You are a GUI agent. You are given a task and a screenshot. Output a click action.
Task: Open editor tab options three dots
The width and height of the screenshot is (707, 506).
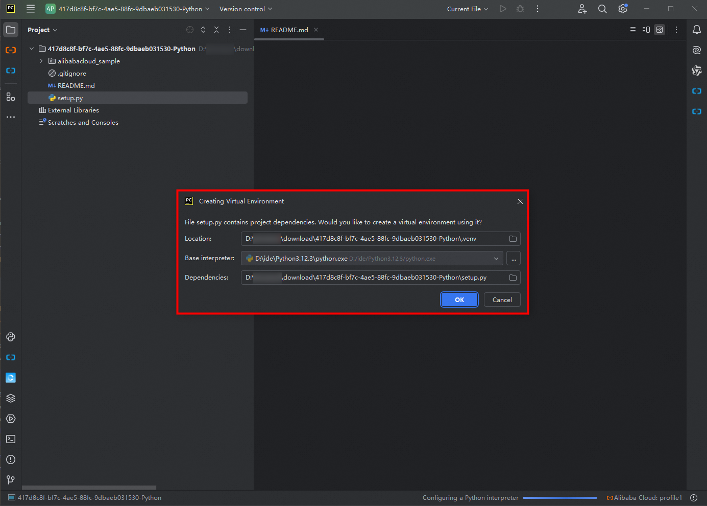click(676, 30)
